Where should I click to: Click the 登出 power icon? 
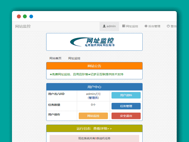pos(168,26)
